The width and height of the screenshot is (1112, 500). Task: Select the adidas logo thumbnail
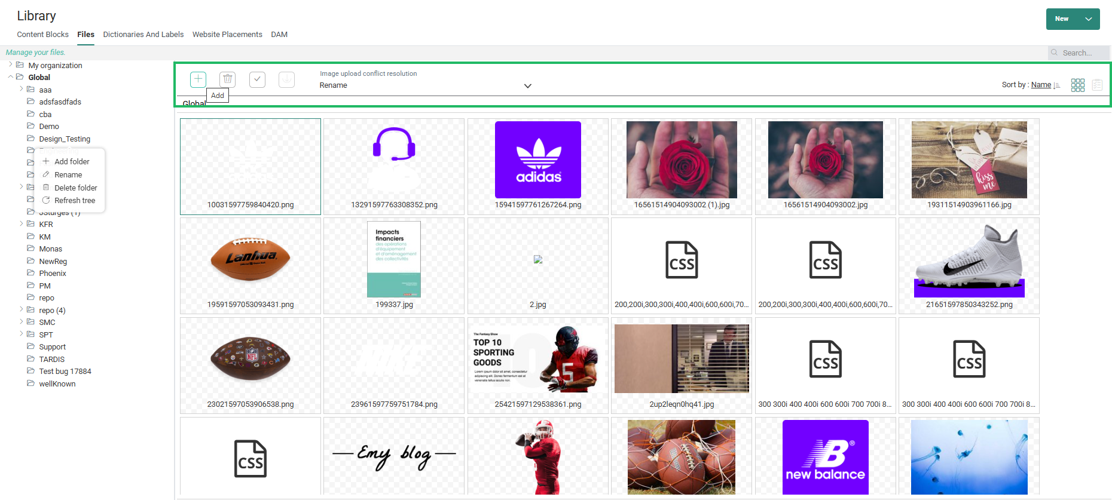pyautogui.click(x=537, y=160)
